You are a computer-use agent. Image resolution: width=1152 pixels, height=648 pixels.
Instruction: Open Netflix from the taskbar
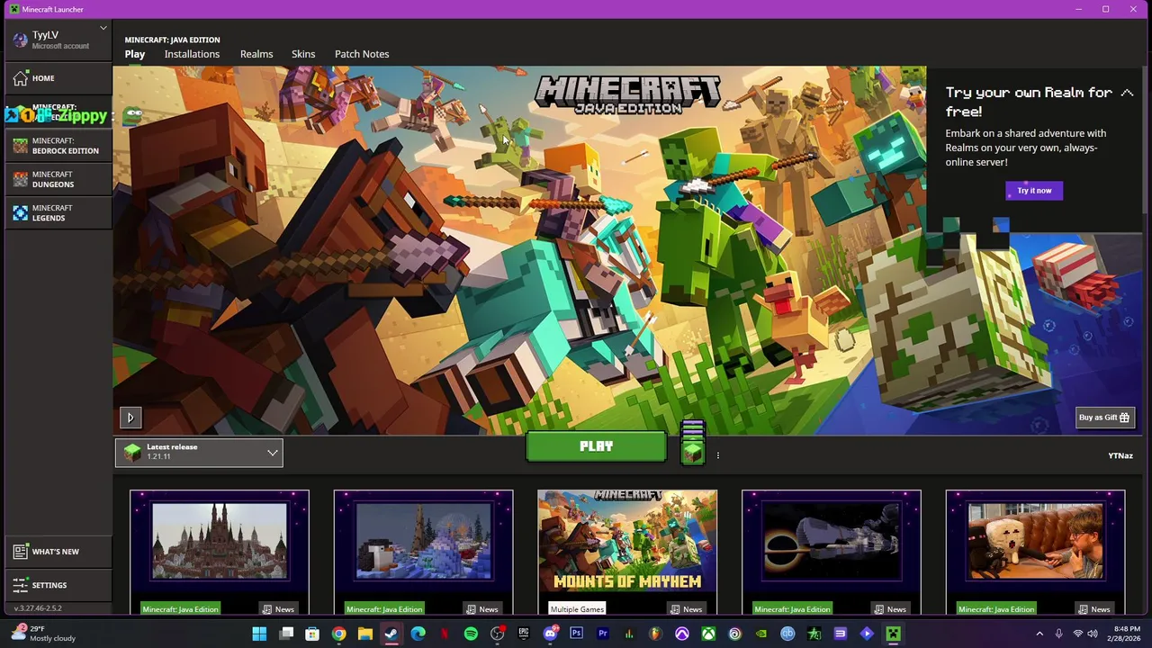click(445, 634)
